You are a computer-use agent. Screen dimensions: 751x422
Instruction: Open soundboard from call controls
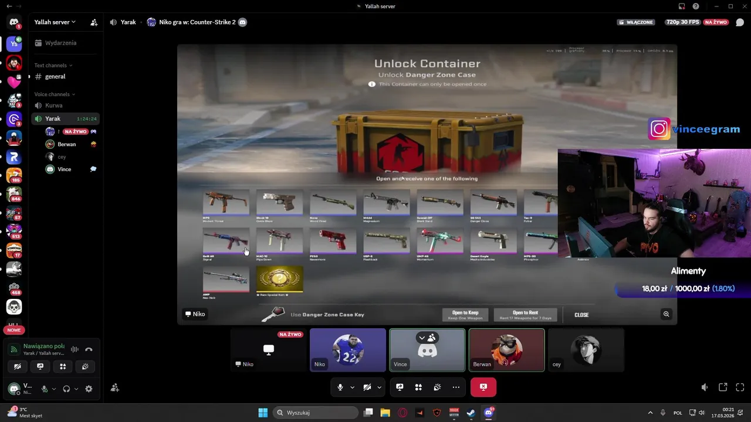coord(437,387)
